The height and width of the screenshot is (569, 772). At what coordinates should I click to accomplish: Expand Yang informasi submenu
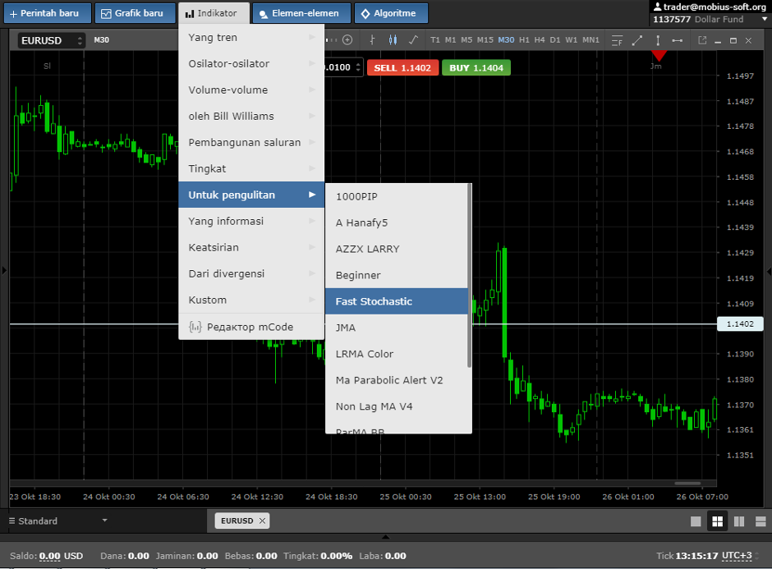coord(251,221)
